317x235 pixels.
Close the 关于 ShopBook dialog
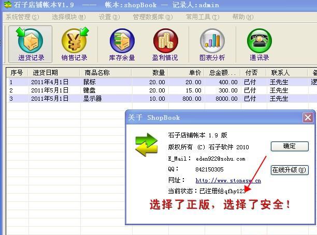(x=308, y=118)
